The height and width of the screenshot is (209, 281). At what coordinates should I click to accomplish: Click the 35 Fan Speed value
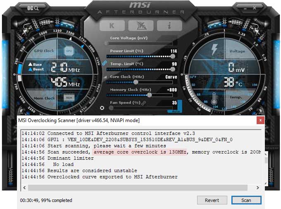[x=174, y=103]
